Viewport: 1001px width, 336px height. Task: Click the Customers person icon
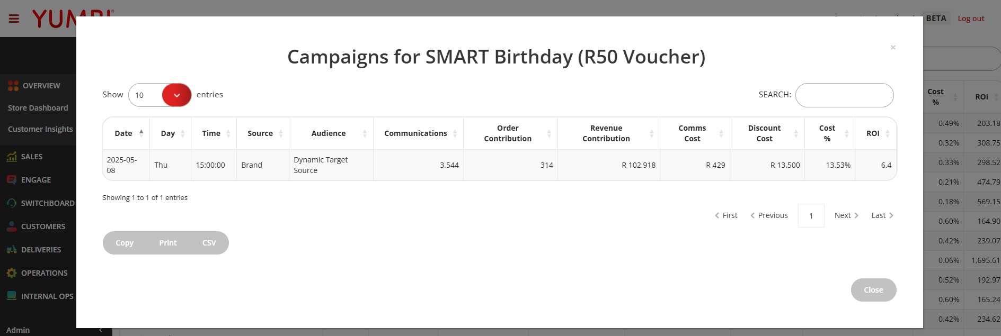coord(12,226)
